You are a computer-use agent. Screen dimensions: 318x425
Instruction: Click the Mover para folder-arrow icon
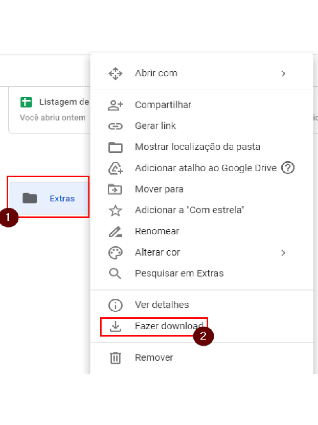pyautogui.click(x=115, y=189)
